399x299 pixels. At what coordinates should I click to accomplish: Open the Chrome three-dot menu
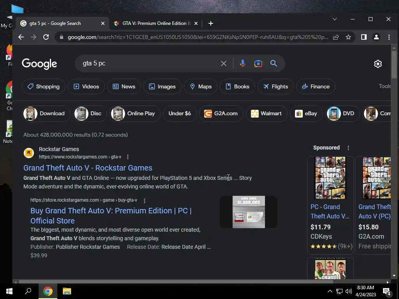click(389, 37)
